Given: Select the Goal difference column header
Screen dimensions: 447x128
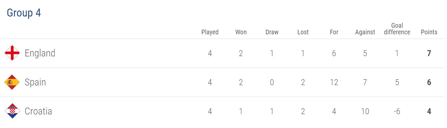Looking at the screenshot, I should pos(397,29).
